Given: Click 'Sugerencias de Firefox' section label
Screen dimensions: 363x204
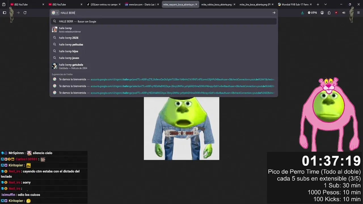Looking at the screenshot, I should click(62, 74).
